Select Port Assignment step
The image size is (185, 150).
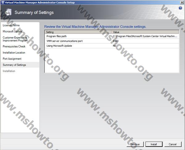[x=12, y=59]
